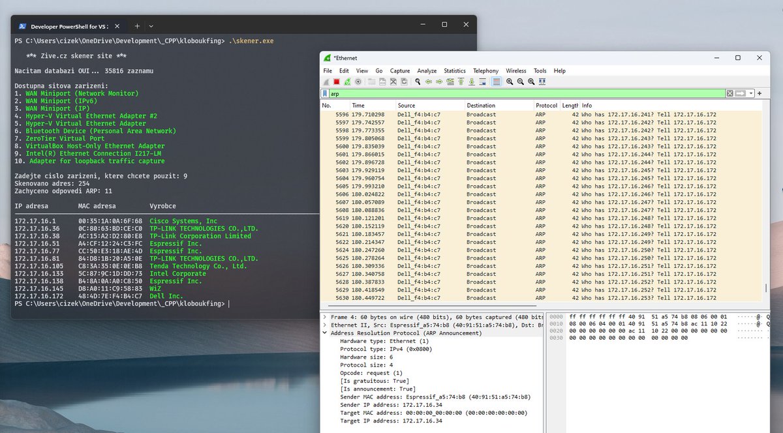The width and height of the screenshot is (783, 433).
Task: Open the recent display filters dropdown
Action: point(750,94)
